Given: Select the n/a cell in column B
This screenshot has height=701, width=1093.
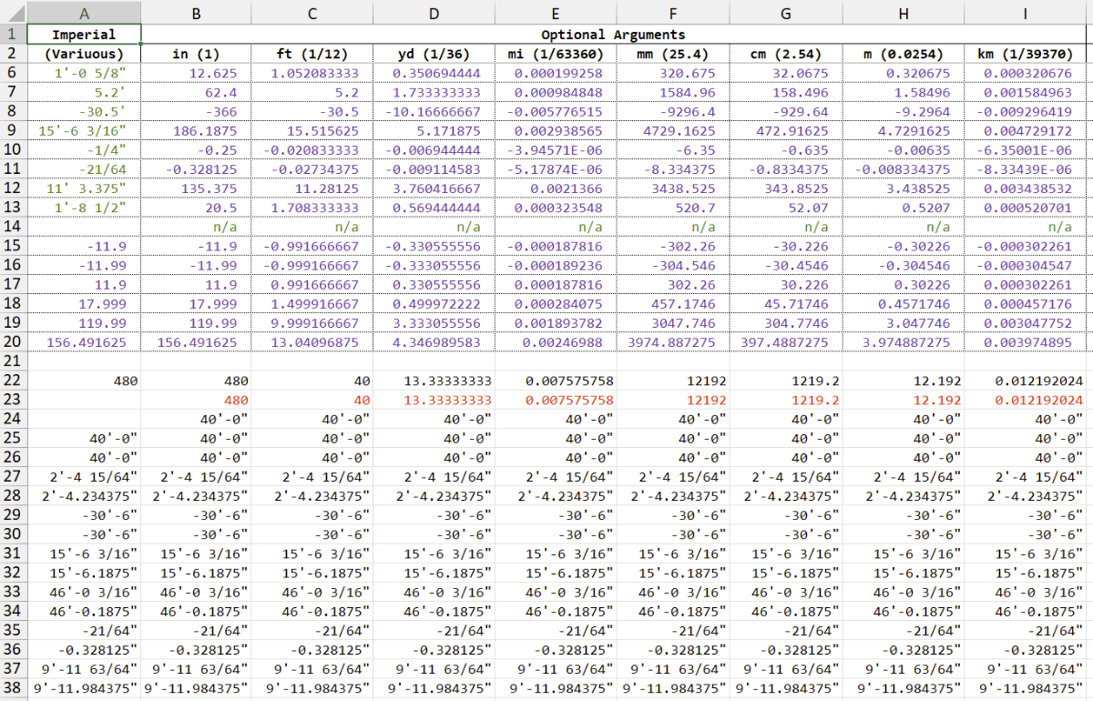Looking at the screenshot, I should pos(196,226).
